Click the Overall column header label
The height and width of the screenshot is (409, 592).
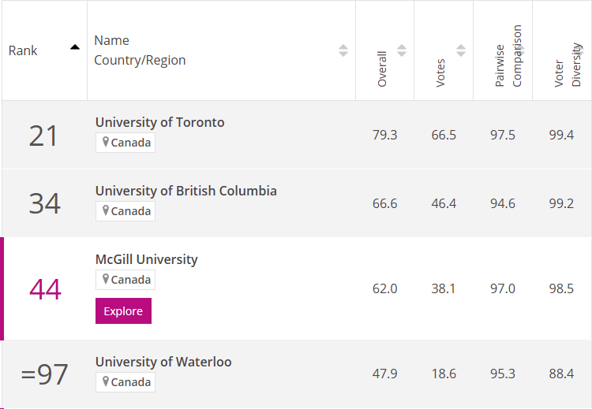point(382,69)
